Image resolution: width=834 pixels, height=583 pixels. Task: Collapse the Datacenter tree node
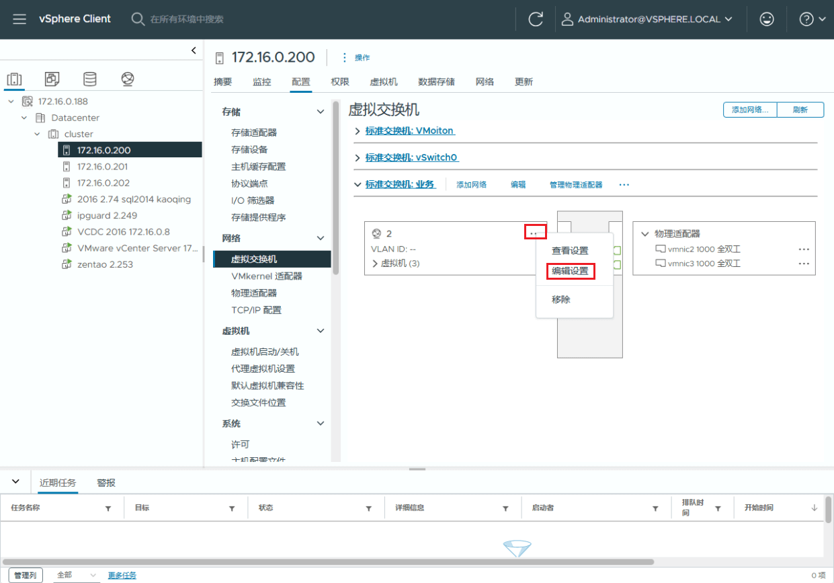coord(24,118)
